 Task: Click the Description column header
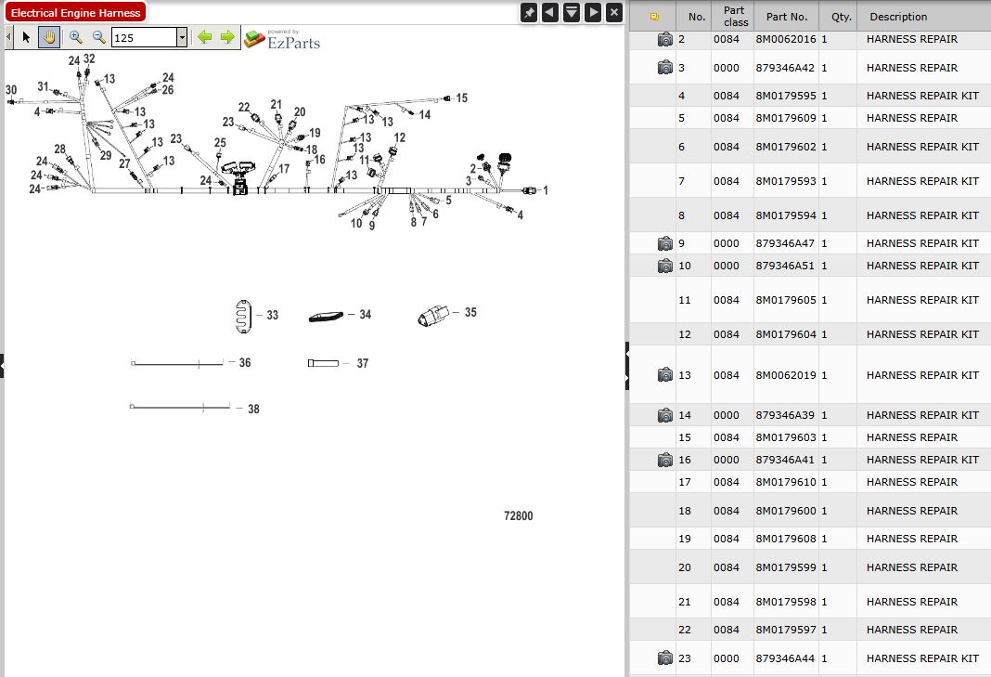(897, 17)
